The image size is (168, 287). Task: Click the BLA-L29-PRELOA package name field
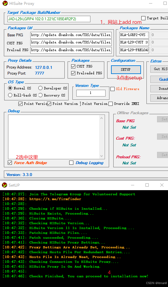pos(134,50)
